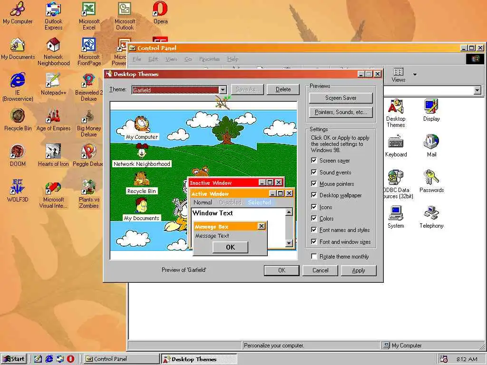Select the Hearts of Iron desktop icon
Screen dimensions: 487x365
click(x=53, y=155)
